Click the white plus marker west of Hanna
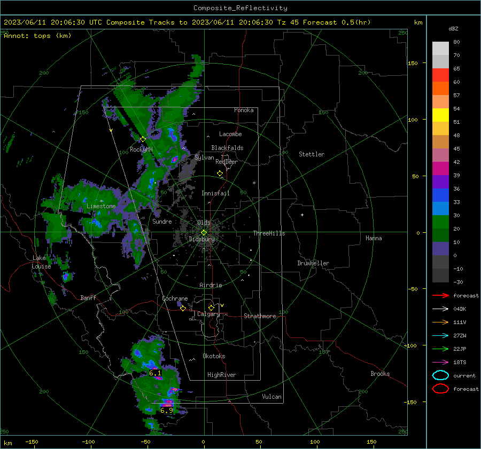 (302, 215)
